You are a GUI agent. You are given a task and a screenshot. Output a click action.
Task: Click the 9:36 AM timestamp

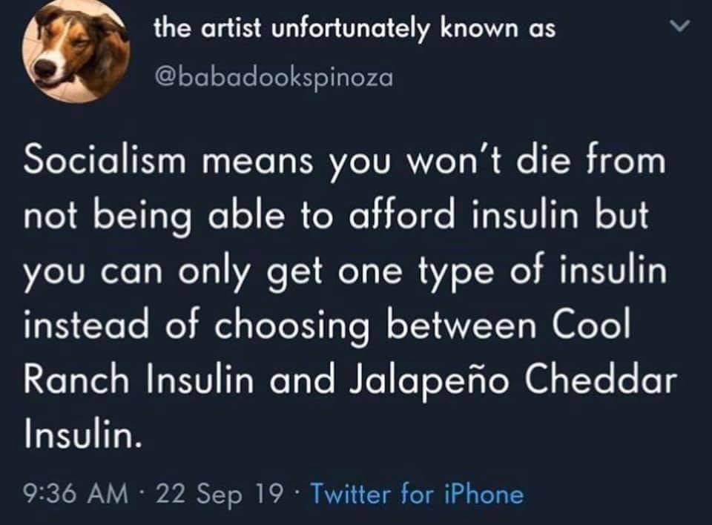tap(76, 494)
